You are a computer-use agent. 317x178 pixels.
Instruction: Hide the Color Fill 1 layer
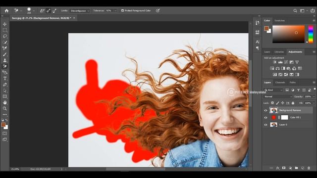[265, 118]
